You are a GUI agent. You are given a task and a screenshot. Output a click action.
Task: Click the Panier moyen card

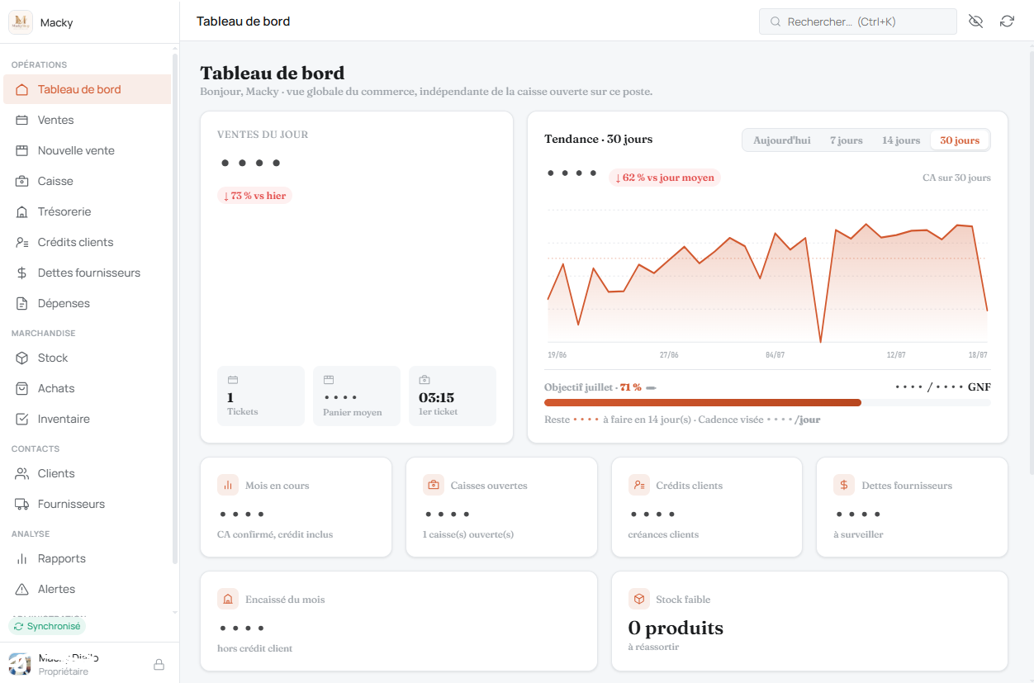pyautogui.click(x=357, y=396)
